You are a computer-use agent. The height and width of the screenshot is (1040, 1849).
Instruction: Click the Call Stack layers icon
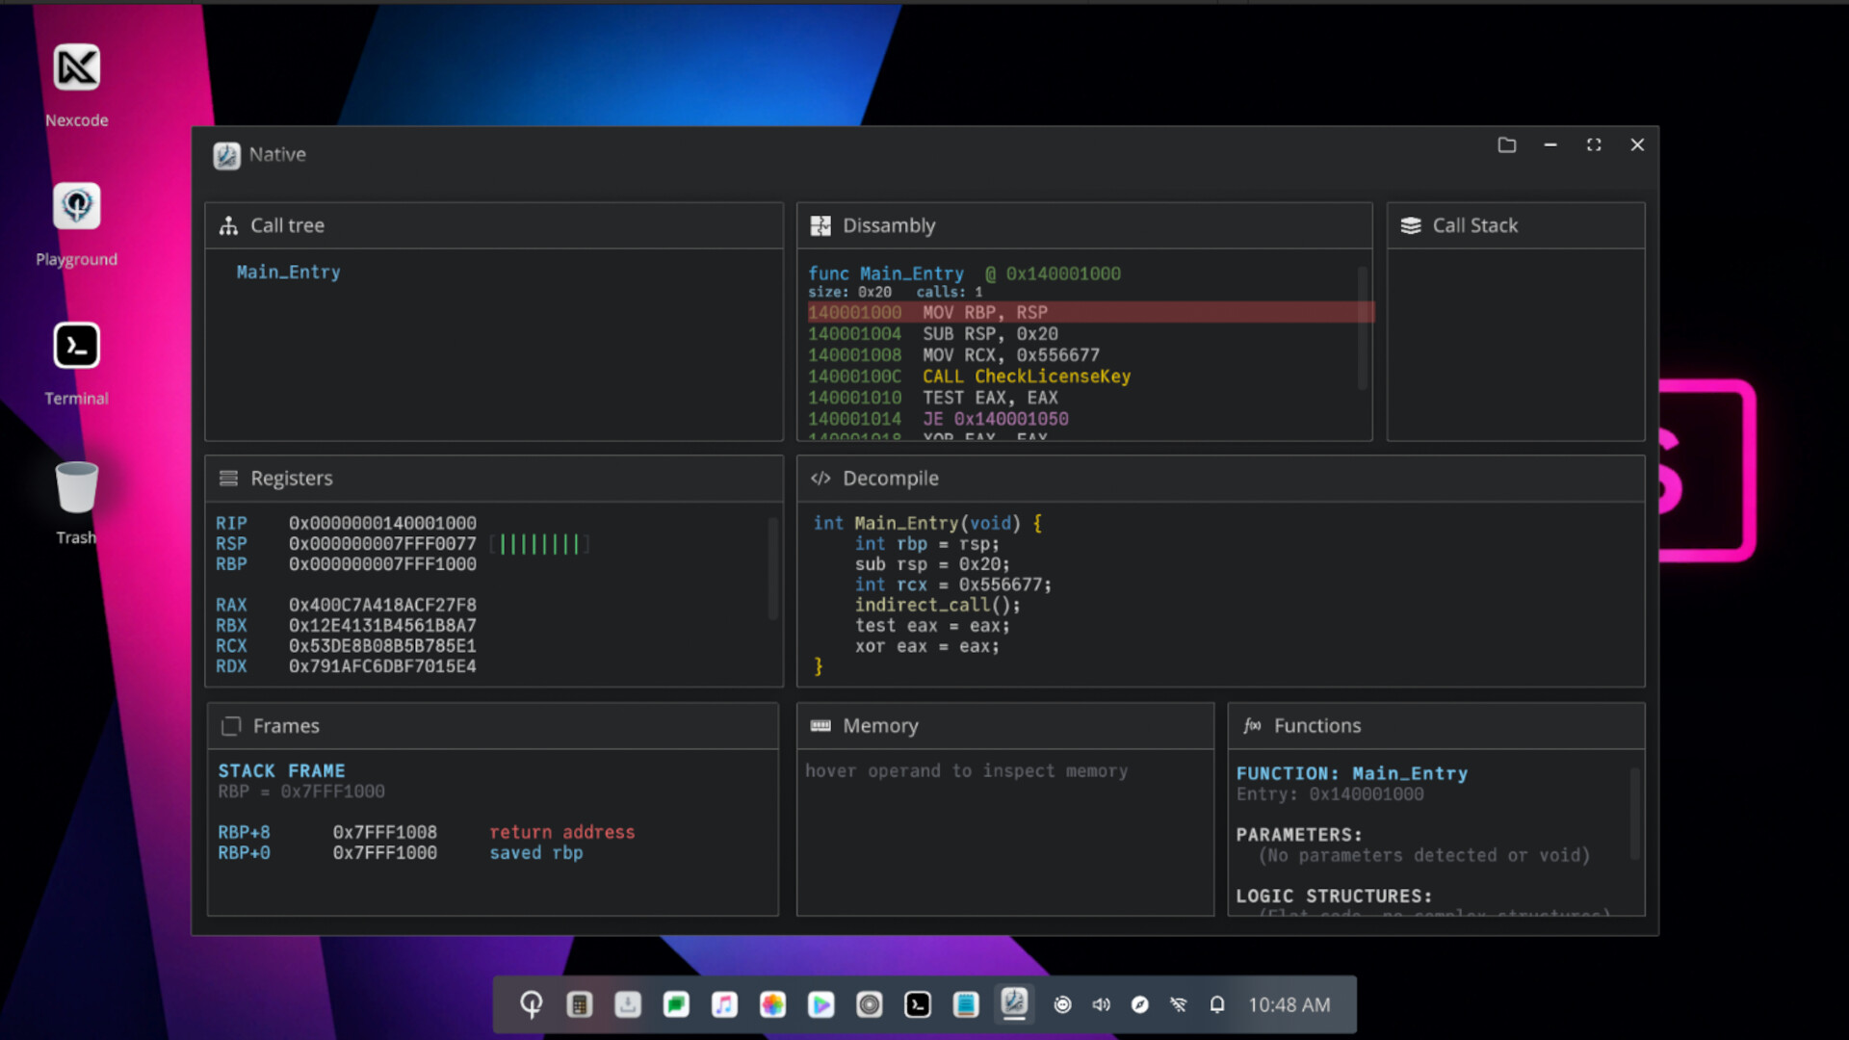tap(1411, 225)
